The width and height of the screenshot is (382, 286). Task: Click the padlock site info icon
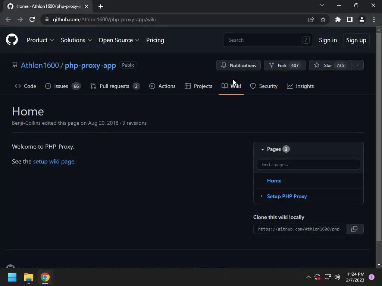(47, 19)
